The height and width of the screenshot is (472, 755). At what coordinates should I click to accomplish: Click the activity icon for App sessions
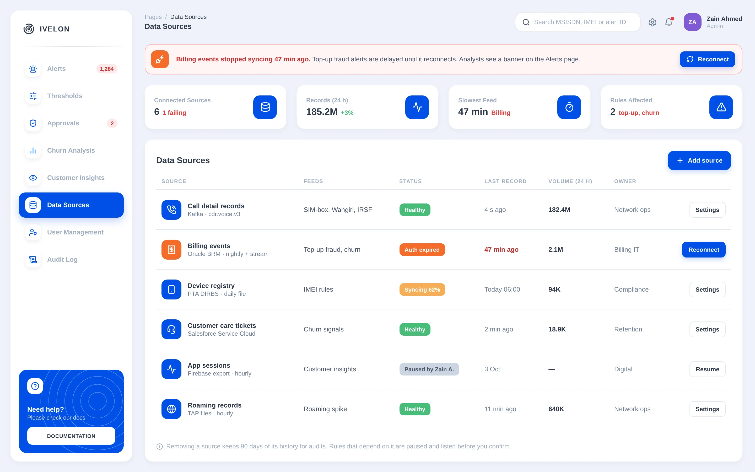click(x=171, y=369)
